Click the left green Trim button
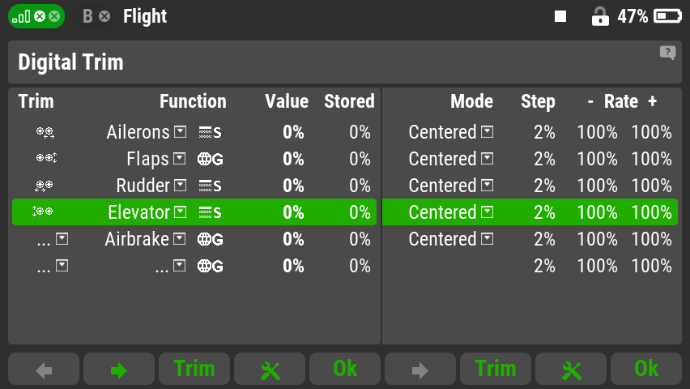The image size is (690, 389). (x=194, y=370)
